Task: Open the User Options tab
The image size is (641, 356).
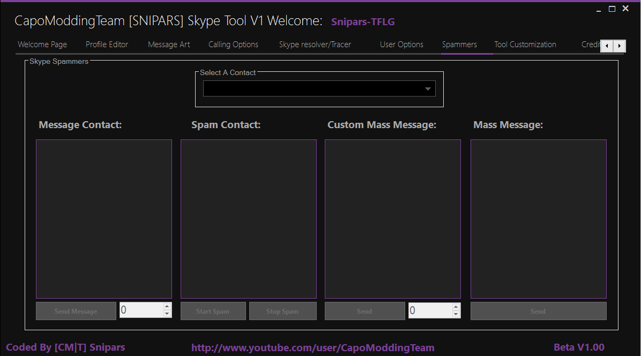Action: click(x=401, y=44)
